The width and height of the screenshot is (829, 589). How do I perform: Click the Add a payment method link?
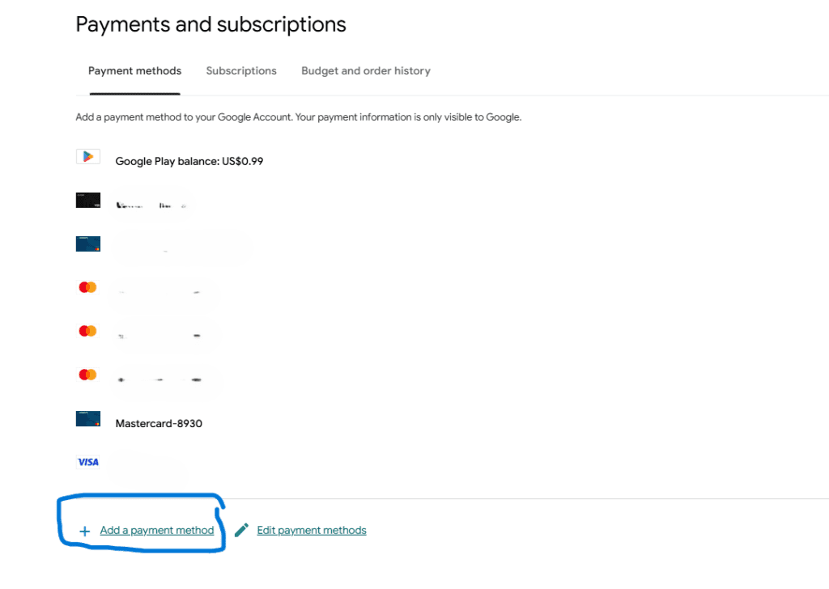[157, 531]
